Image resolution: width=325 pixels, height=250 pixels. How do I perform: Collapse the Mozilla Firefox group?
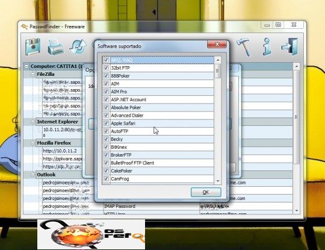(32, 143)
